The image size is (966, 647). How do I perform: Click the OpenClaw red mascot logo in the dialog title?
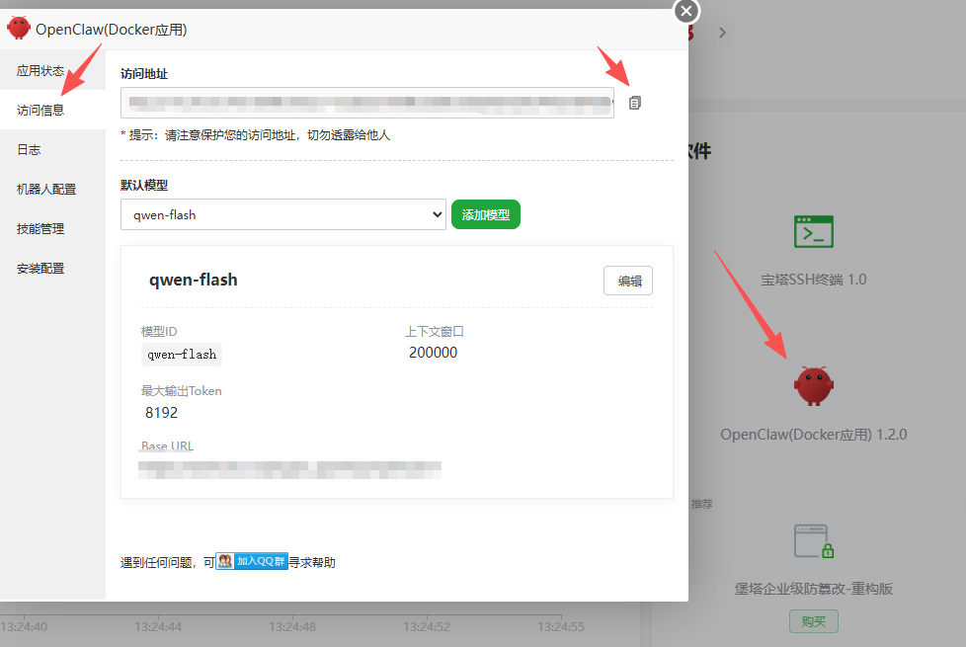(19, 28)
